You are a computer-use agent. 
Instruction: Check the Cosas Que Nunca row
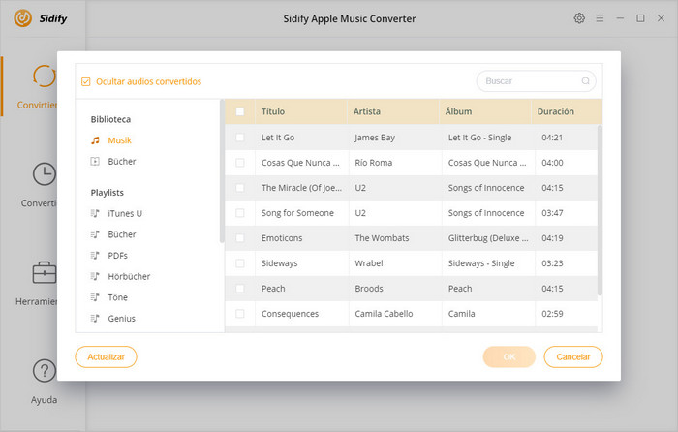tap(240, 163)
